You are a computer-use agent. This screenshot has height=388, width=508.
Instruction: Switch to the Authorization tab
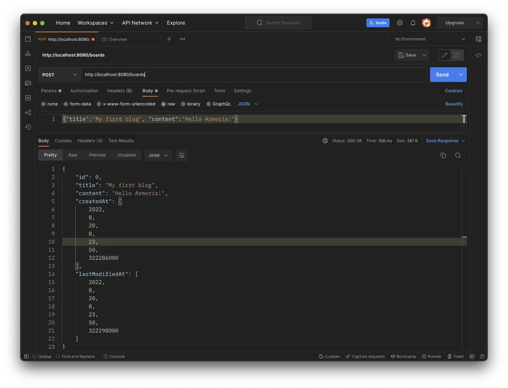84,91
